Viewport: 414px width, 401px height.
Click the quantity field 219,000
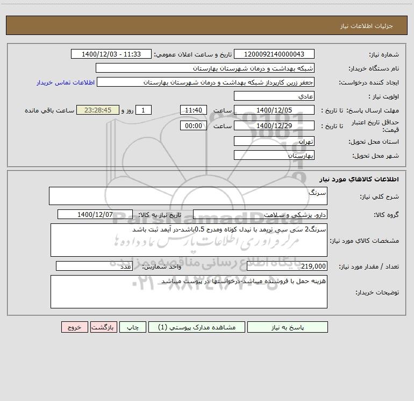tap(287, 266)
